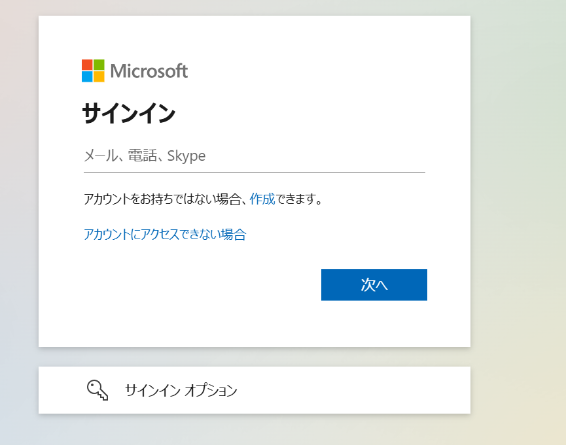Click the アカウントをお持ちではない場合 text
The width and height of the screenshot is (566, 445).
coord(163,199)
